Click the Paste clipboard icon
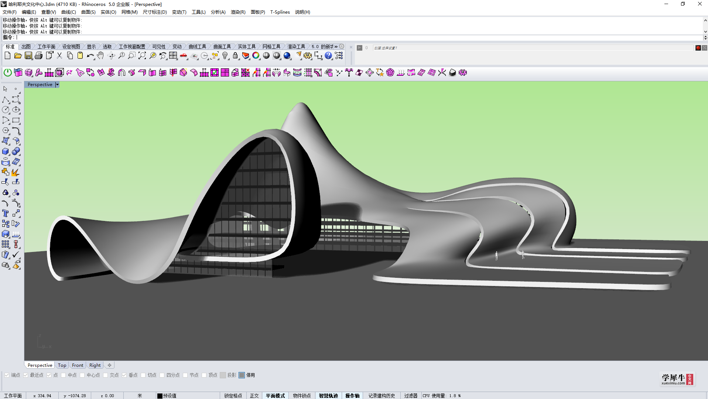Image resolution: width=708 pixels, height=399 pixels. pyautogui.click(x=80, y=56)
